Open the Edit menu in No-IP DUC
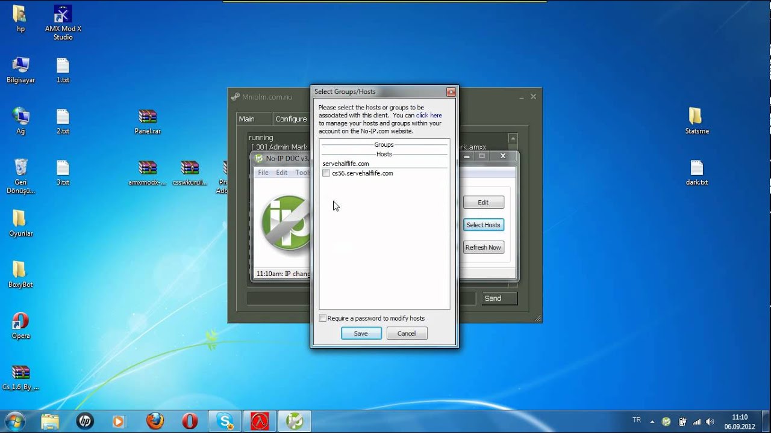This screenshot has height=433, width=771. point(282,173)
